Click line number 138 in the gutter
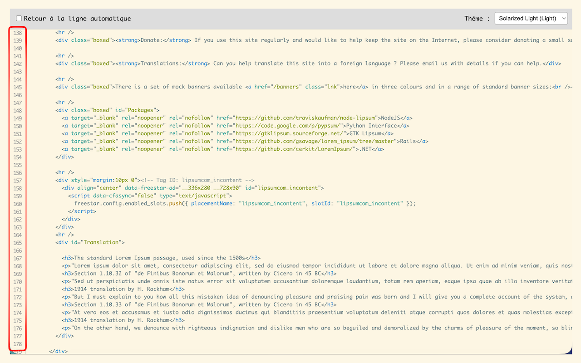The image size is (581, 363). pyautogui.click(x=17, y=33)
